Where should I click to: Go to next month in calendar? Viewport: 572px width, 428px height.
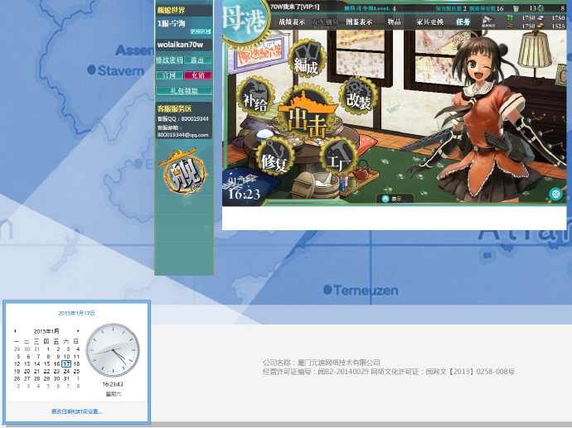[x=79, y=331]
